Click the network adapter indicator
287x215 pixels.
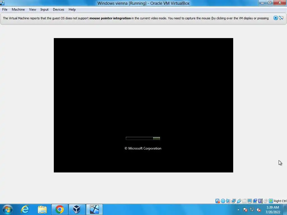233,201
